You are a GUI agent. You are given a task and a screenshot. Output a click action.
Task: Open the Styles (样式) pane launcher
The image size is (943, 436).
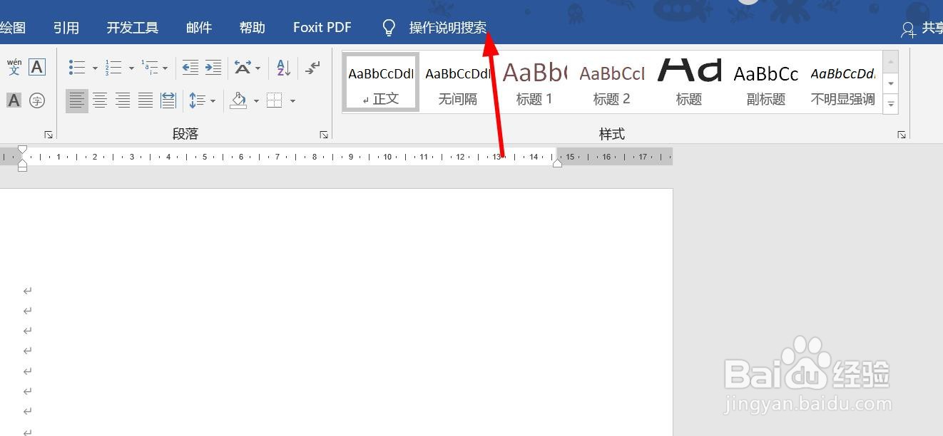(902, 135)
